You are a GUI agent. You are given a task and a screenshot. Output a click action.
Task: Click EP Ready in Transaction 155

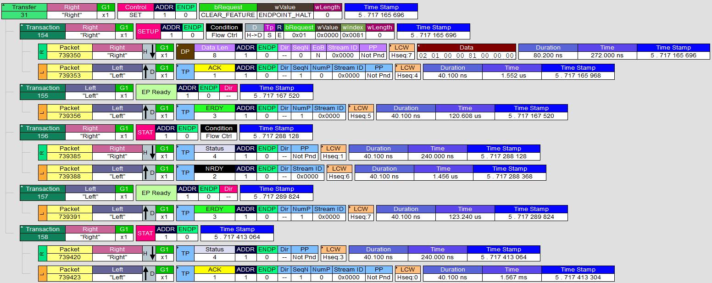(x=156, y=92)
